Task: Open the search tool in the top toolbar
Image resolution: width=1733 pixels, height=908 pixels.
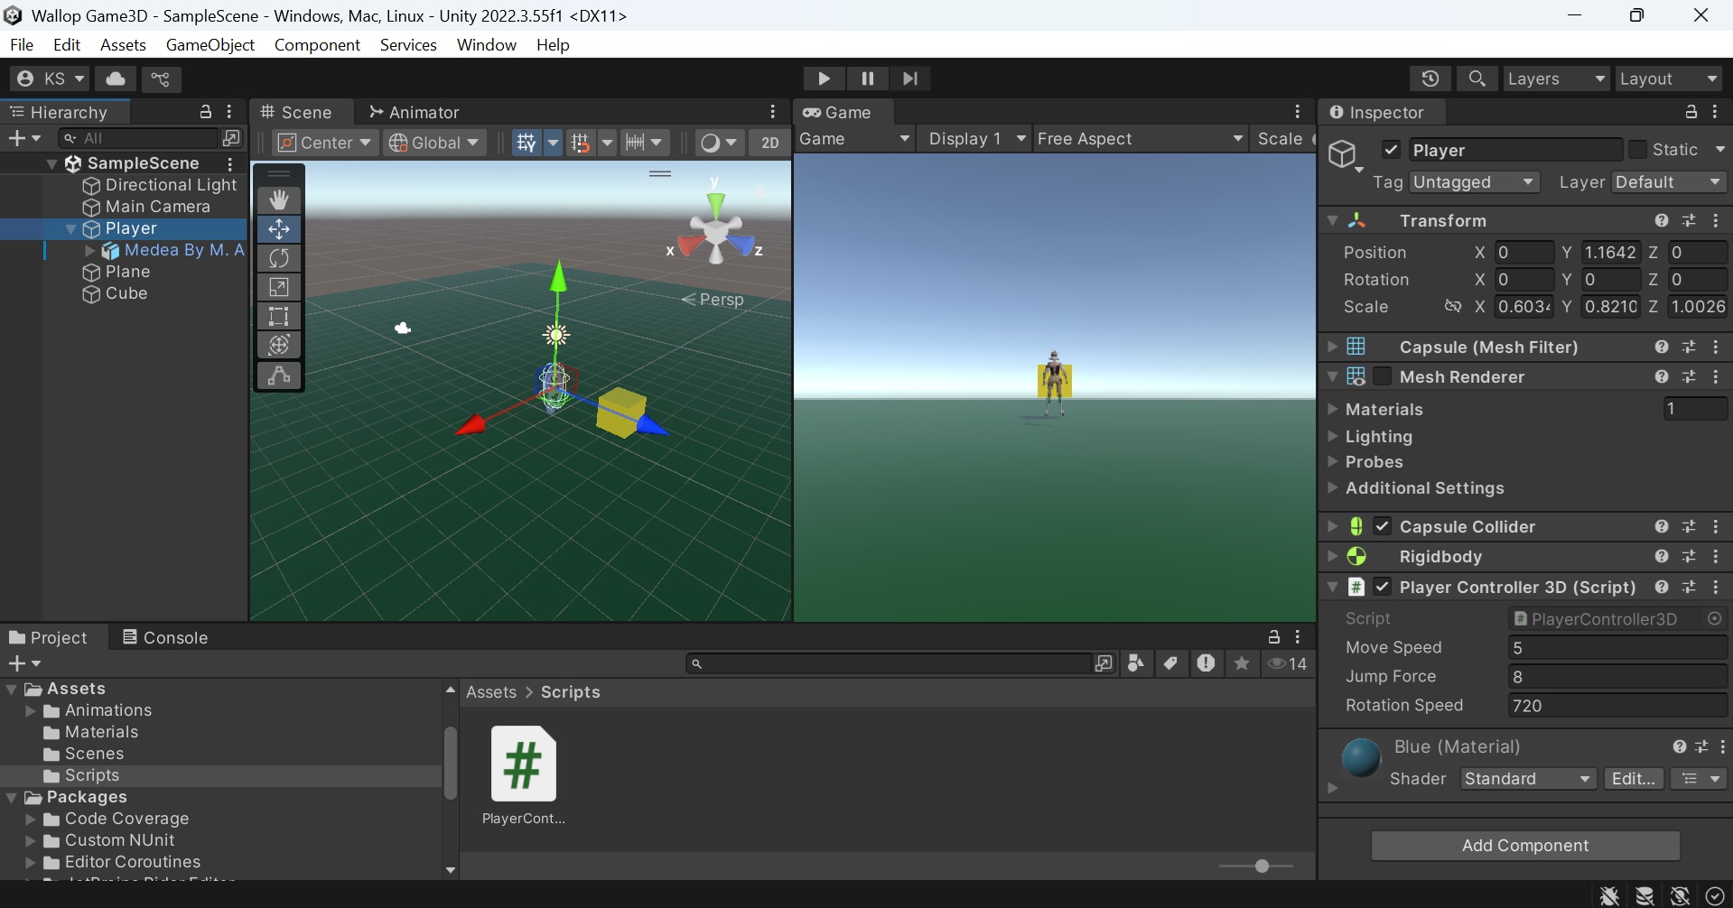Action: tap(1477, 79)
